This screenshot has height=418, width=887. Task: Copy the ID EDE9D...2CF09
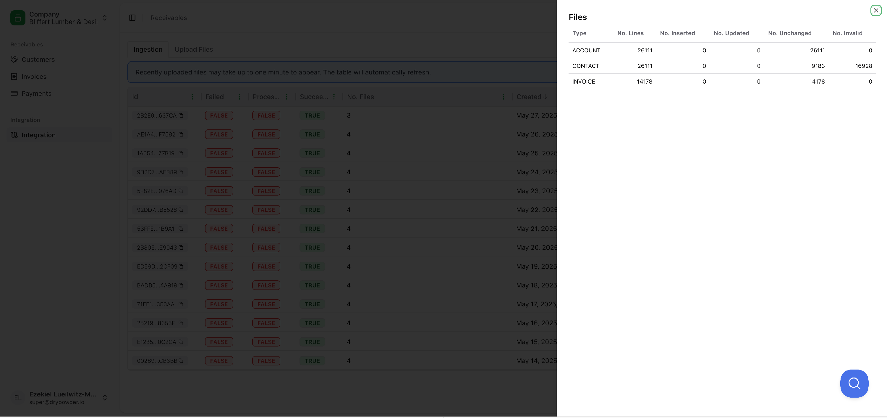click(181, 266)
